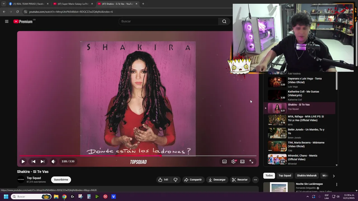Open the tab search dropdown arrow

[4, 4]
